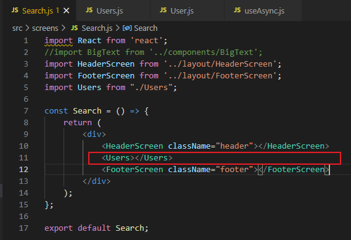Click 'return' keyword on line 8
351x240 pixels.
78,123
